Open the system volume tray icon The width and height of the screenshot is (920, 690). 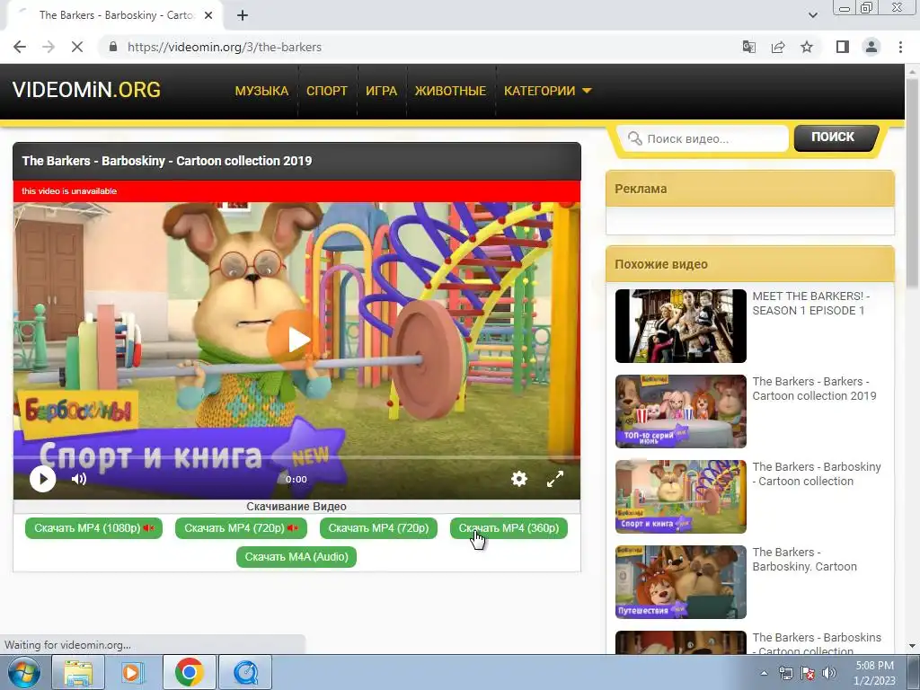coord(829,673)
